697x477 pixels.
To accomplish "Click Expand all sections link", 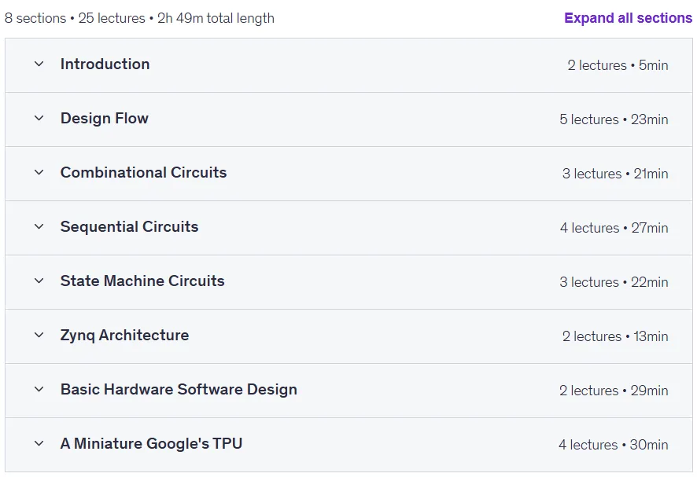I will coord(628,18).
